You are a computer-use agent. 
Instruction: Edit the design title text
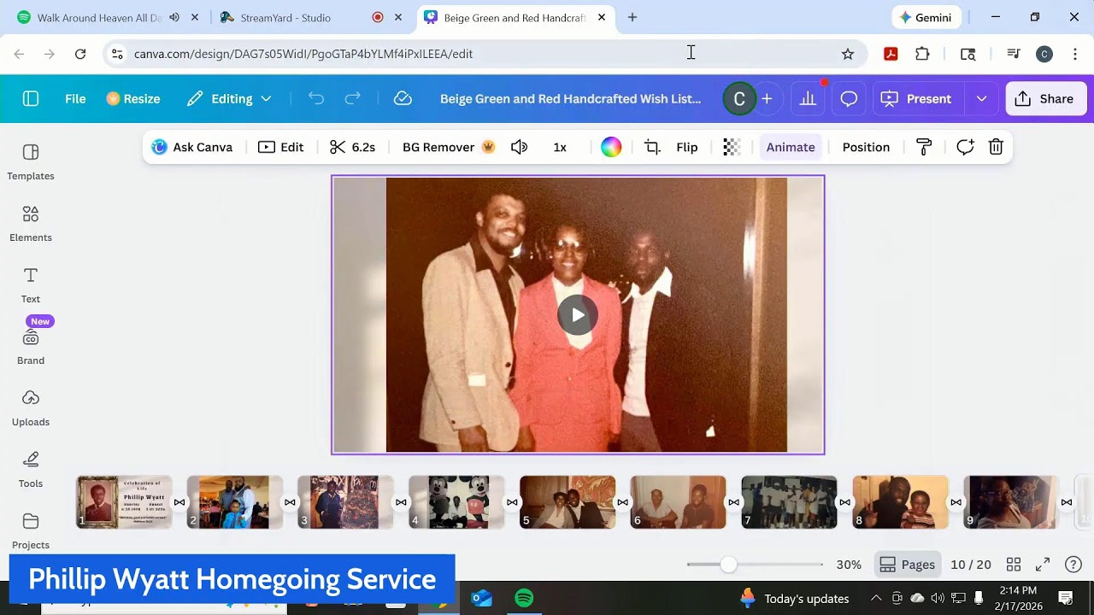[570, 99]
